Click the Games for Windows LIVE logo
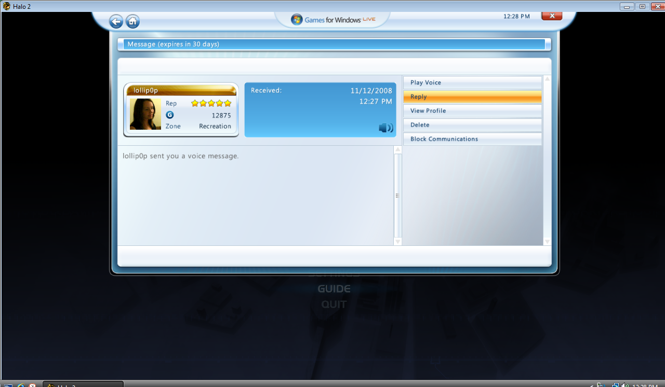The image size is (665, 387). click(332, 19)
